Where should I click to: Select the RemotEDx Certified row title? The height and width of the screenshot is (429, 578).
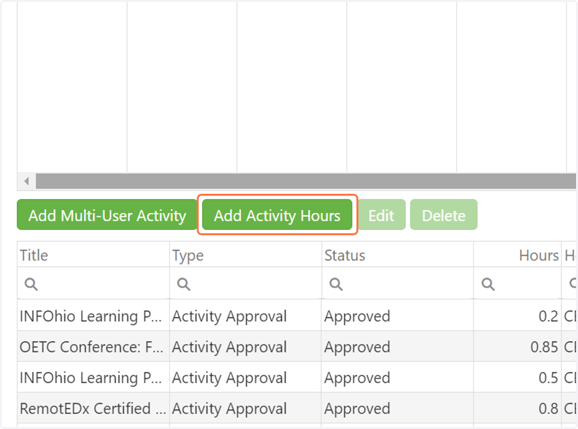(93, 409)
